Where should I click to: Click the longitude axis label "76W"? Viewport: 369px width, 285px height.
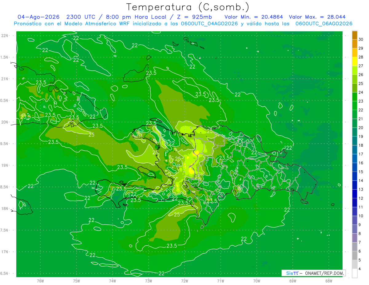(40, 280)
